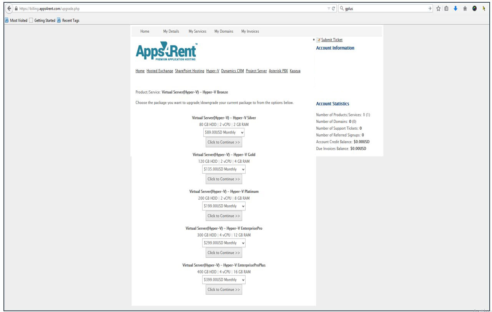Click the search go arrow
The image size is (492, 312).
coord(430,8)
